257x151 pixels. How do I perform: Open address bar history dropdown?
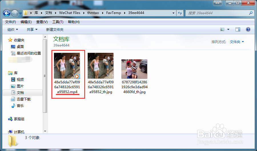click(x=173, y=13)
